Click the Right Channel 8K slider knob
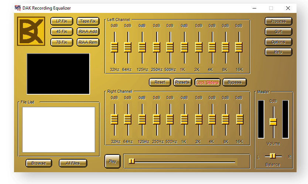The width and height of the screenshot is (308, 184). pyautogui.click(x=225, y=119)
